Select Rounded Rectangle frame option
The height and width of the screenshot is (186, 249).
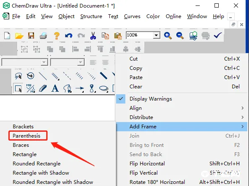click(x=37, y=163)
